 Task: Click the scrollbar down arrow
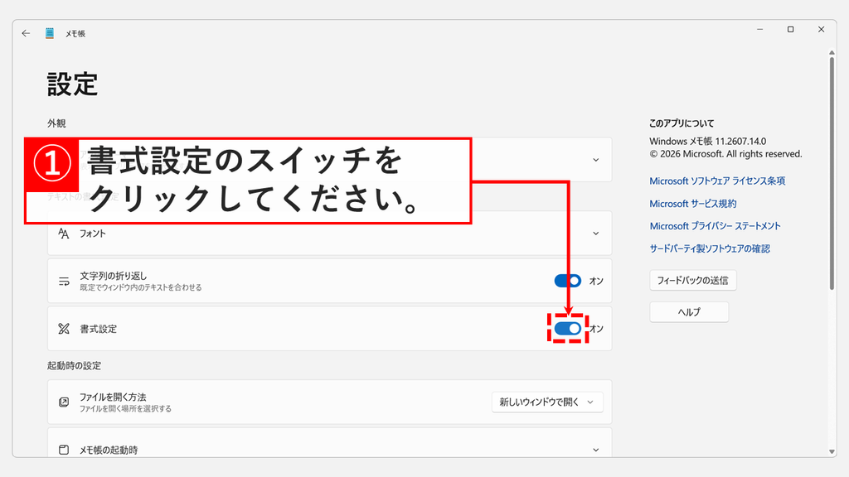click(x=832, y=451)
